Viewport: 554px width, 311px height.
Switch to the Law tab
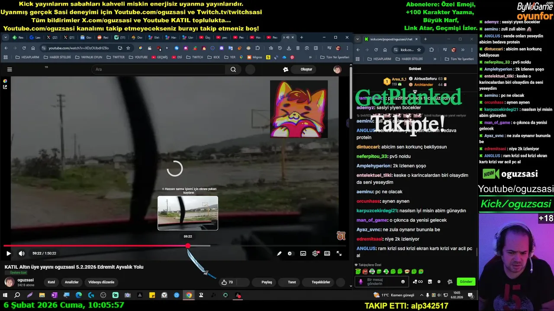[35, 38]
